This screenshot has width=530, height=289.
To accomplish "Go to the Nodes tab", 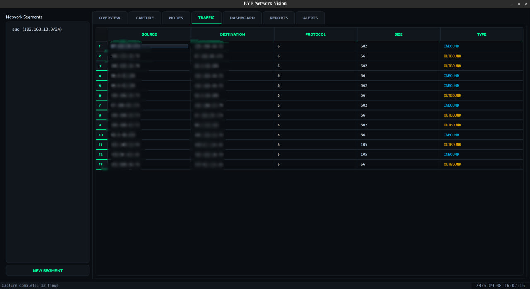I will coord(176,18).
